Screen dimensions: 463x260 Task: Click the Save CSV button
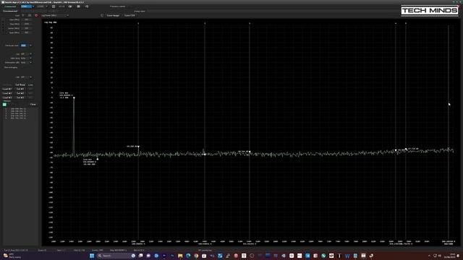129,15
